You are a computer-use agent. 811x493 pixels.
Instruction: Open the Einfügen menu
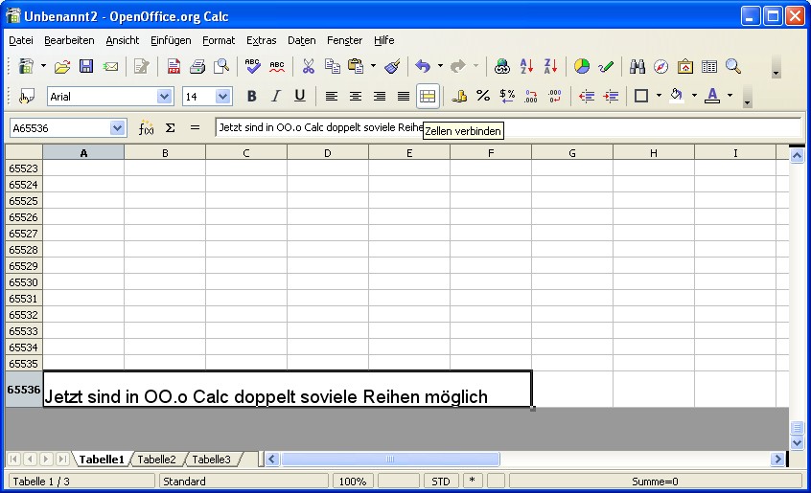(171, 40)
